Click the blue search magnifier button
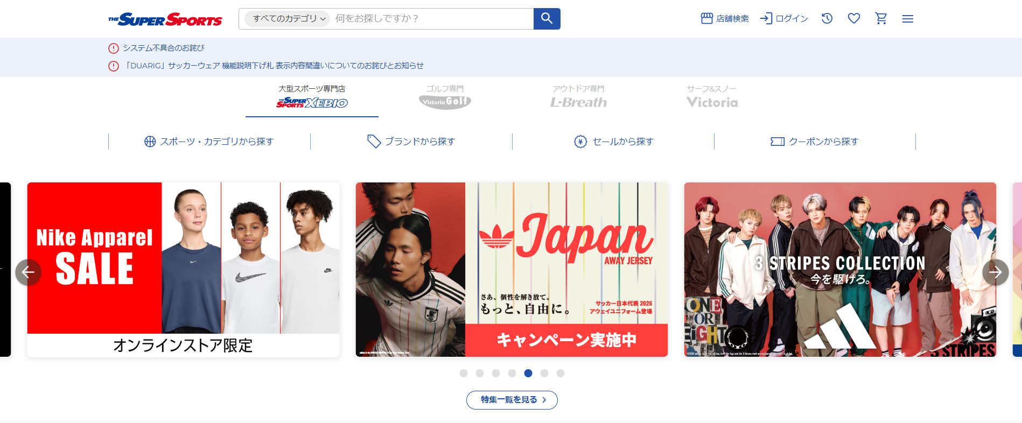 pyautogui.click(x=547, y=19)
